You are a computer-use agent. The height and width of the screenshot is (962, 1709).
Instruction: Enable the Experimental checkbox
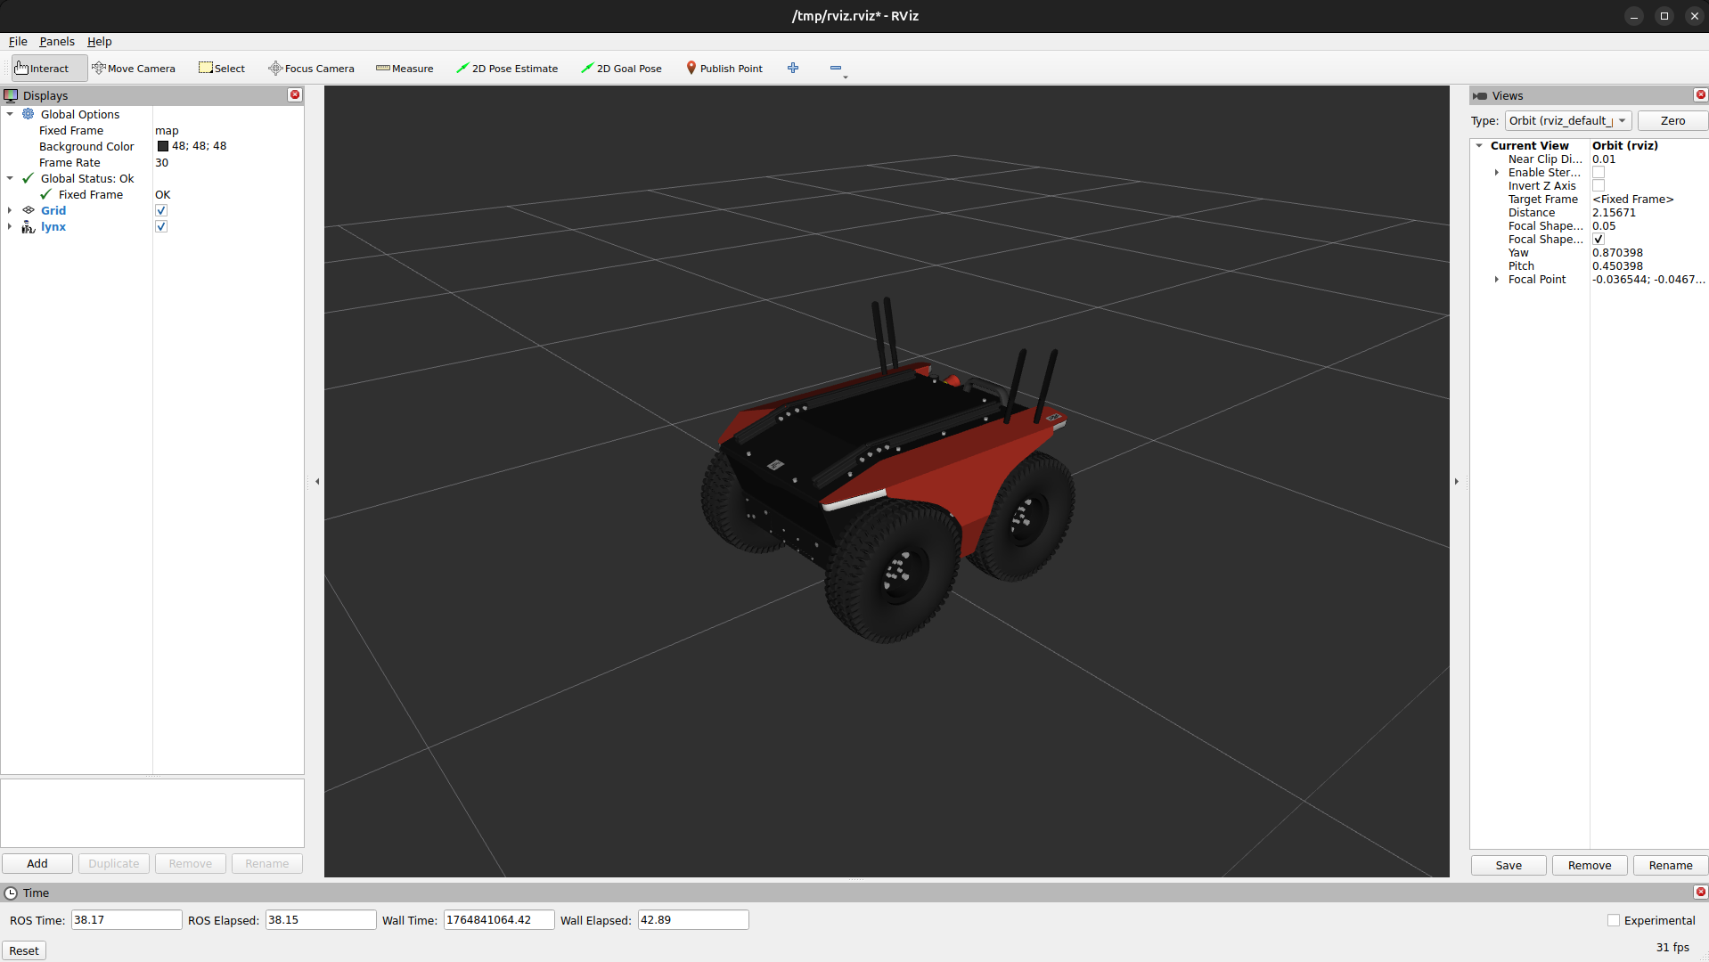[x=1613, y=921]
